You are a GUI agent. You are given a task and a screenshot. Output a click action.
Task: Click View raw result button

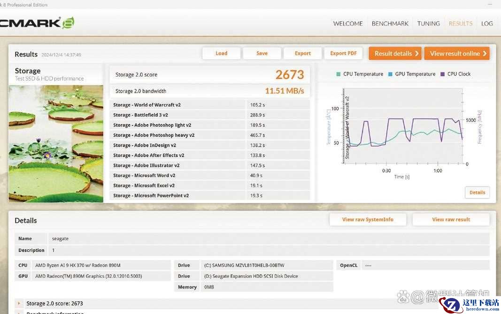(451, 220)
